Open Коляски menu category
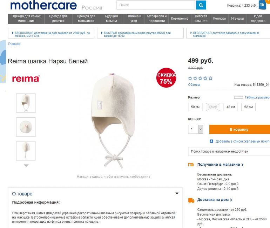Image resolution: width=270 pixels, height=228 pixels. tap(219, 19)
